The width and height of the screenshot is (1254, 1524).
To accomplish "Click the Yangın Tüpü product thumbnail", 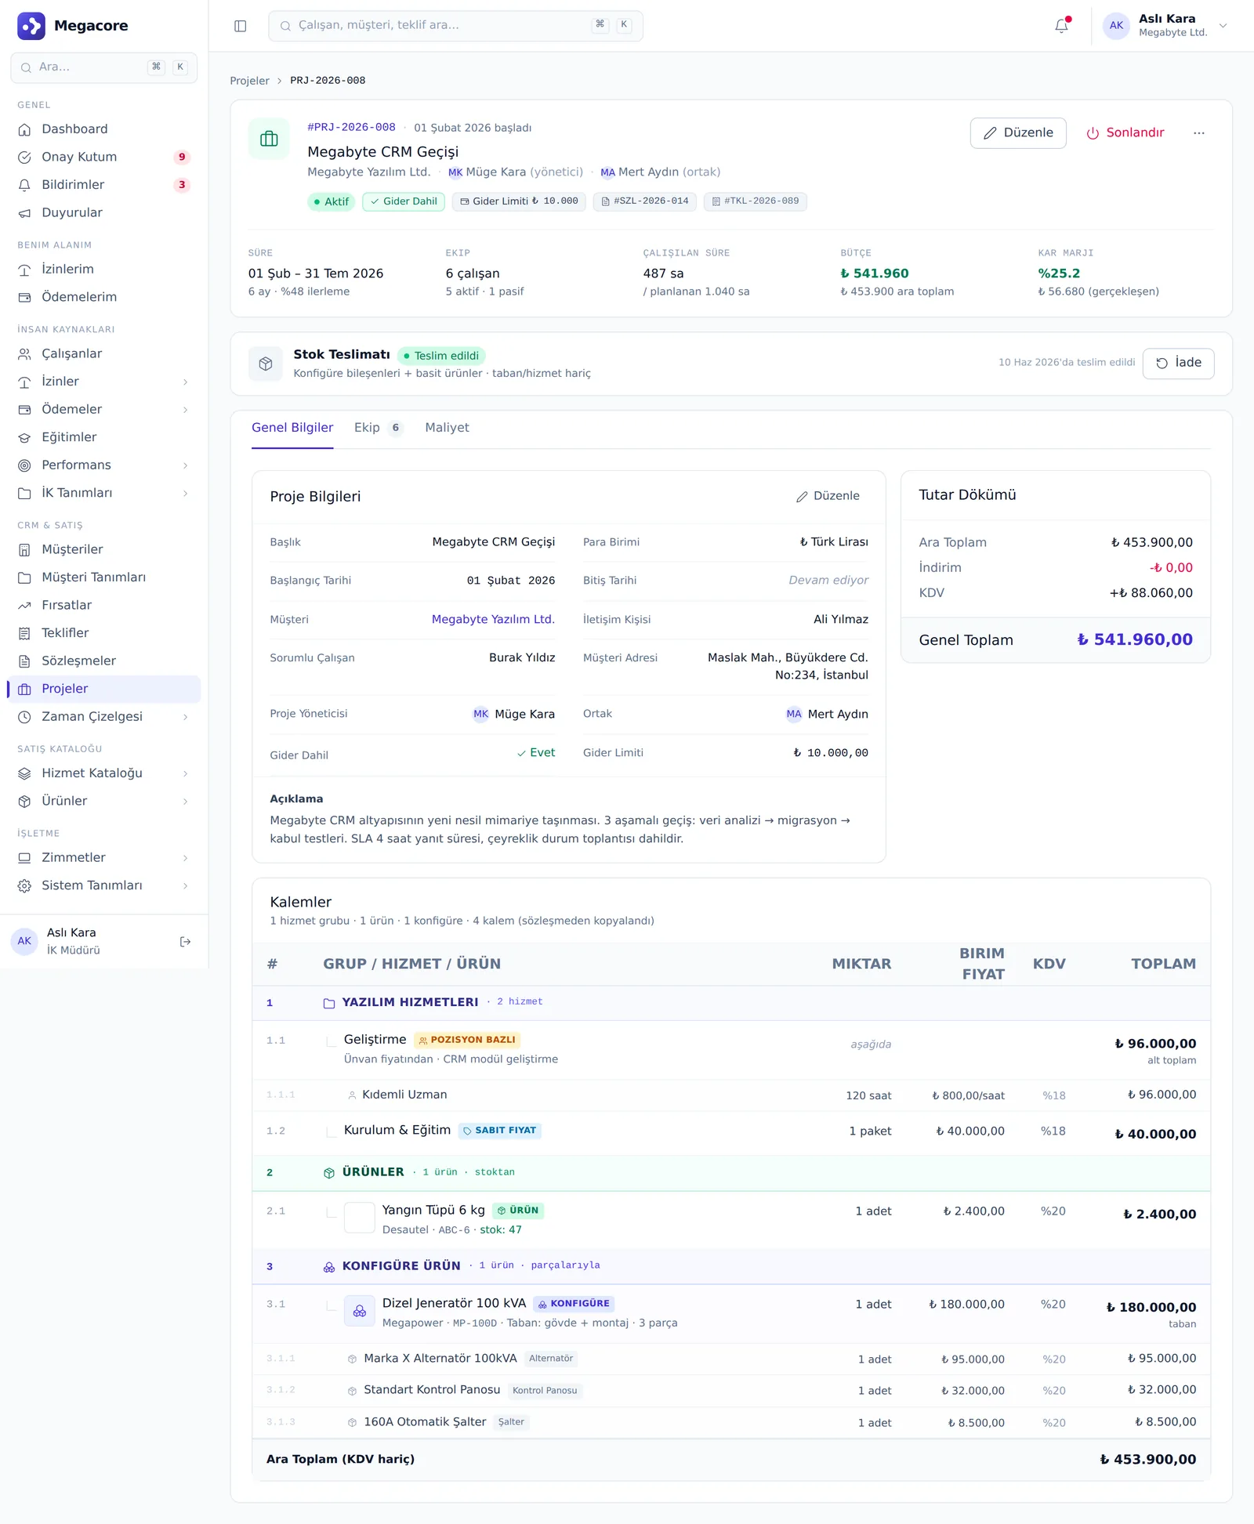I will point(360,1218).
